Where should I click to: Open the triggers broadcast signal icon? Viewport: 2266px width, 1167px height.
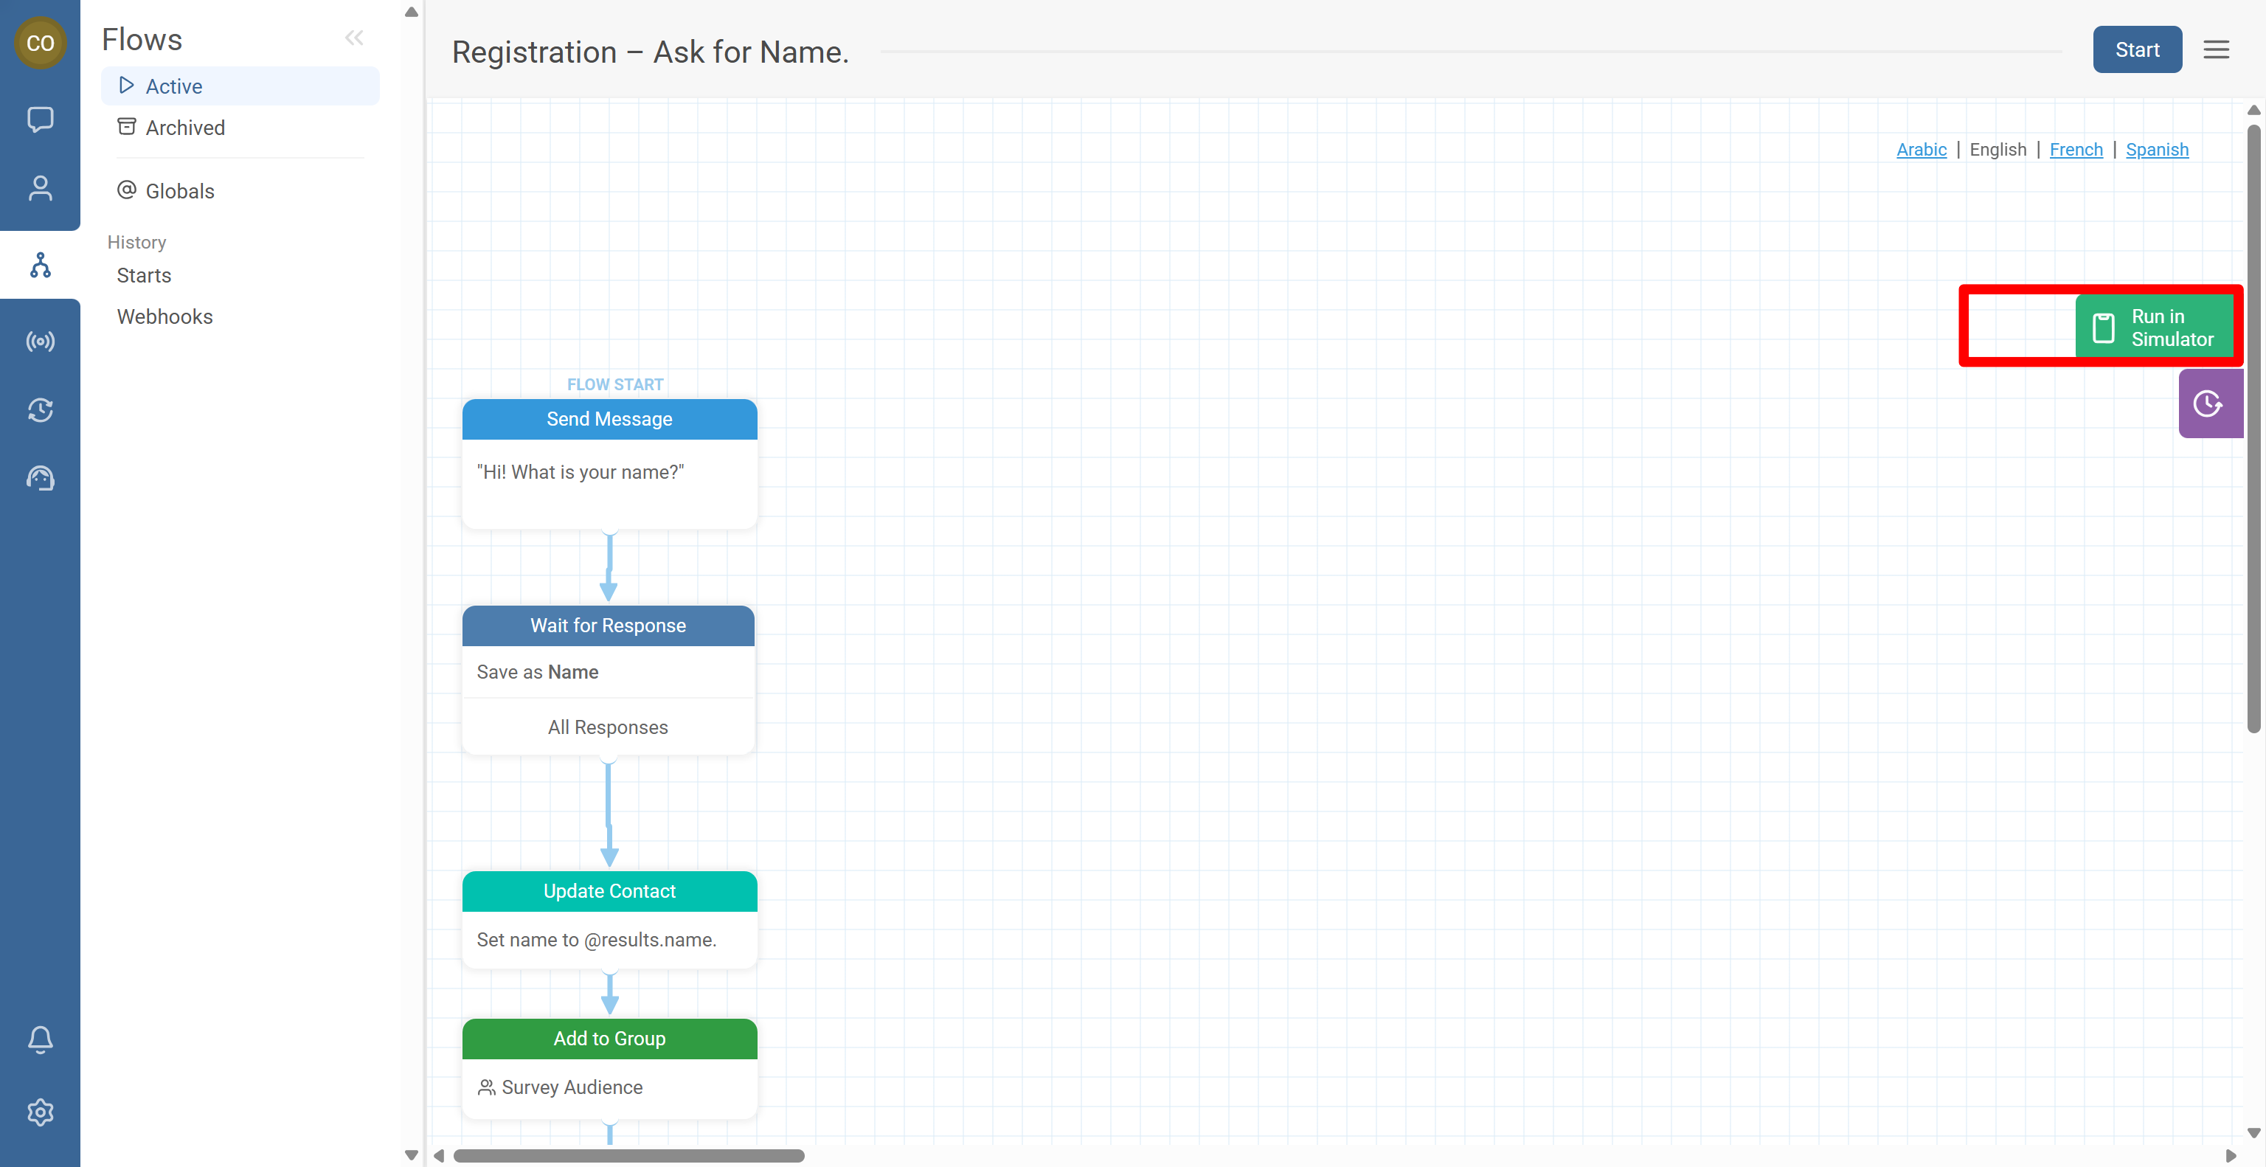pyautogui.click(x=40, y=342)
